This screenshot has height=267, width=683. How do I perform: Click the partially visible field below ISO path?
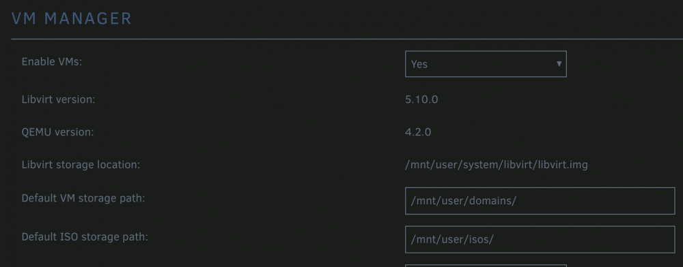point(486,265)
